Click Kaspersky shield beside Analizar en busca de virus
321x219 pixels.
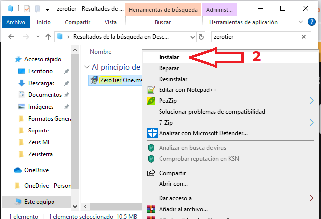151,148
